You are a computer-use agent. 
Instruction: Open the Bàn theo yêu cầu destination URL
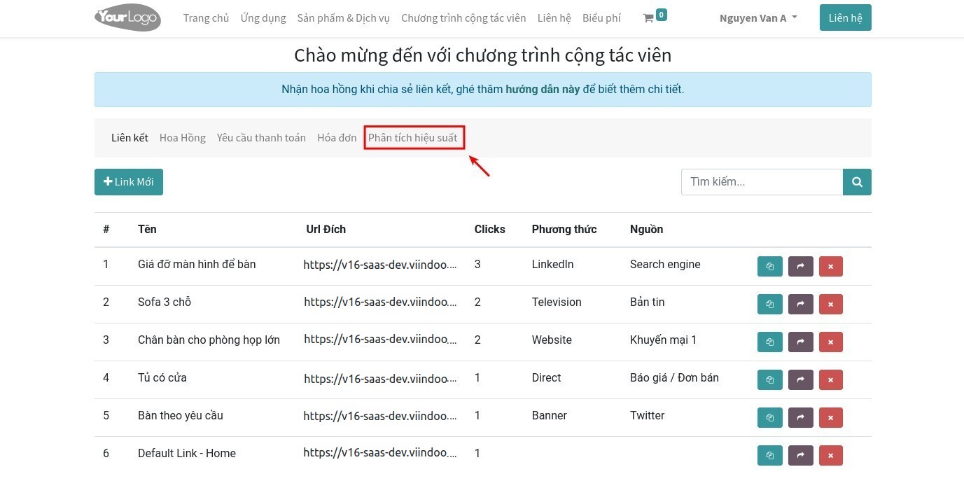(x=380, y=416)
